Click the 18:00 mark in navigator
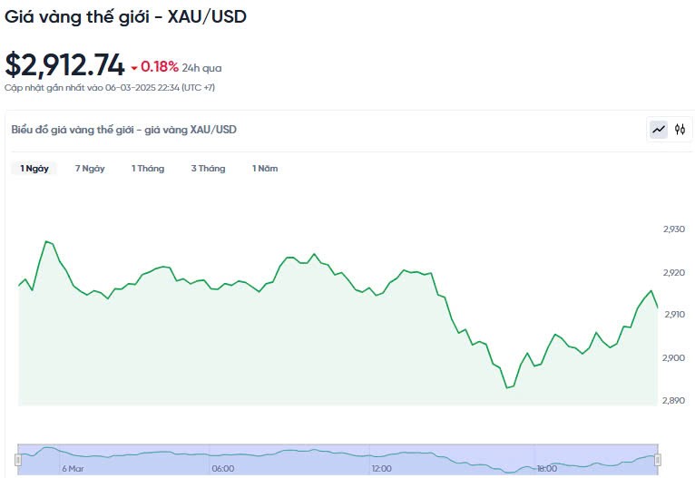695x478 pixels. (546, 469)
